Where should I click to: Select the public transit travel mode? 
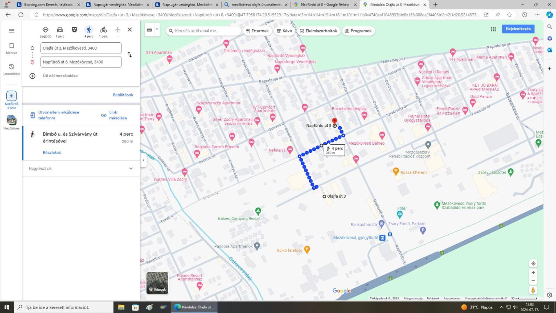pyautogui.click(x=74, y=30)
